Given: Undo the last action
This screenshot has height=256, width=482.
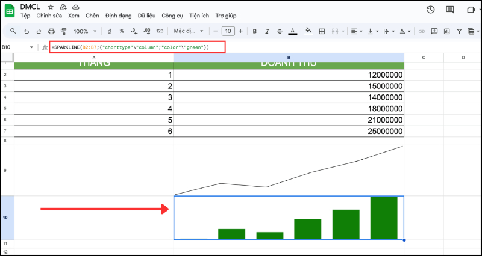Looking at the screenshot, I should coord(27,31).
